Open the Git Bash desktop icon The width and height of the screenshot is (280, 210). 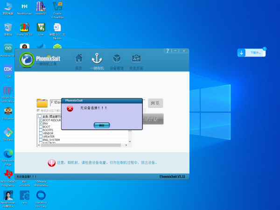point(8,133)
